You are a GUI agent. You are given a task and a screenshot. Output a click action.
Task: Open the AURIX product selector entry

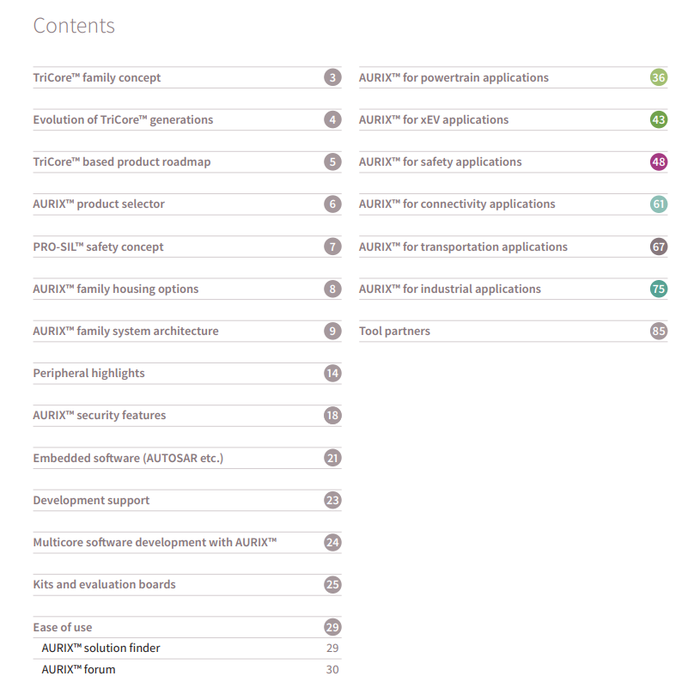(x=99, y=204)
